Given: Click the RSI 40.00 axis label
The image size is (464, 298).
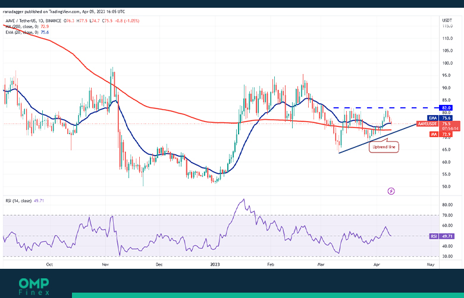Looking at the screenshot, I should click(447, 246).
